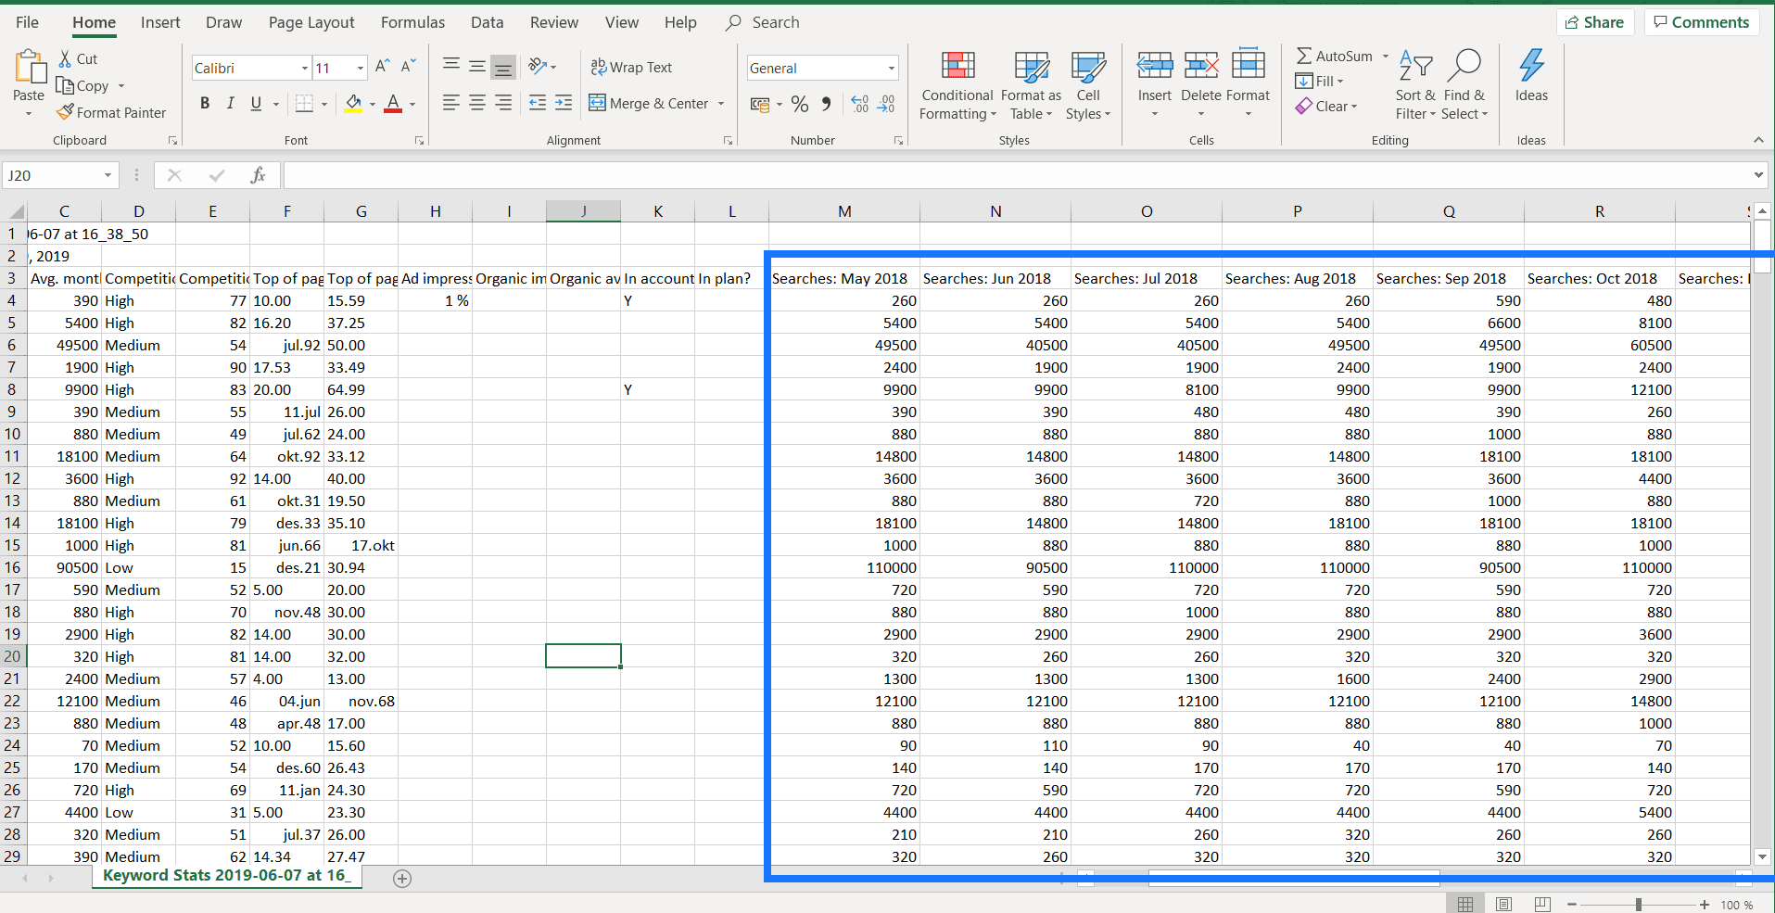The width and height of the screenshot is (1775, 913).
Task: Toggle bold formatting
Action: [x=205, y=103]
